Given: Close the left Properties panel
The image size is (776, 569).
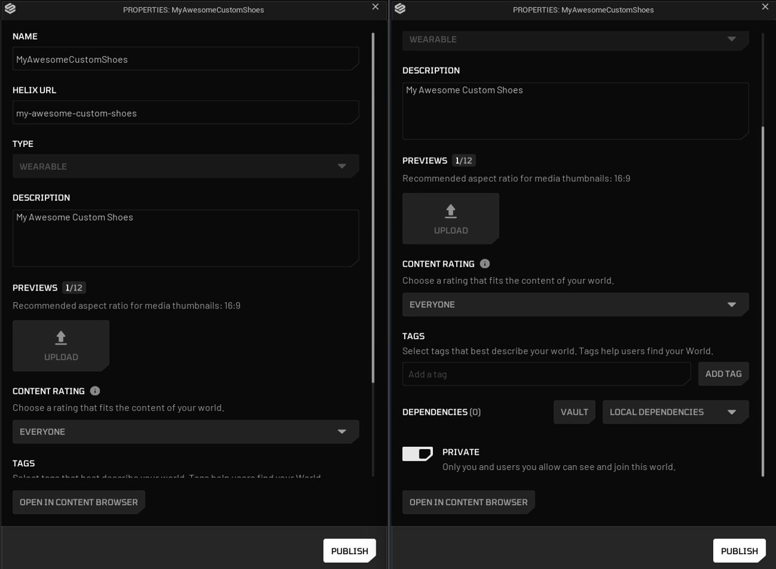Looking at the screenshot, I should pos(375,7).
